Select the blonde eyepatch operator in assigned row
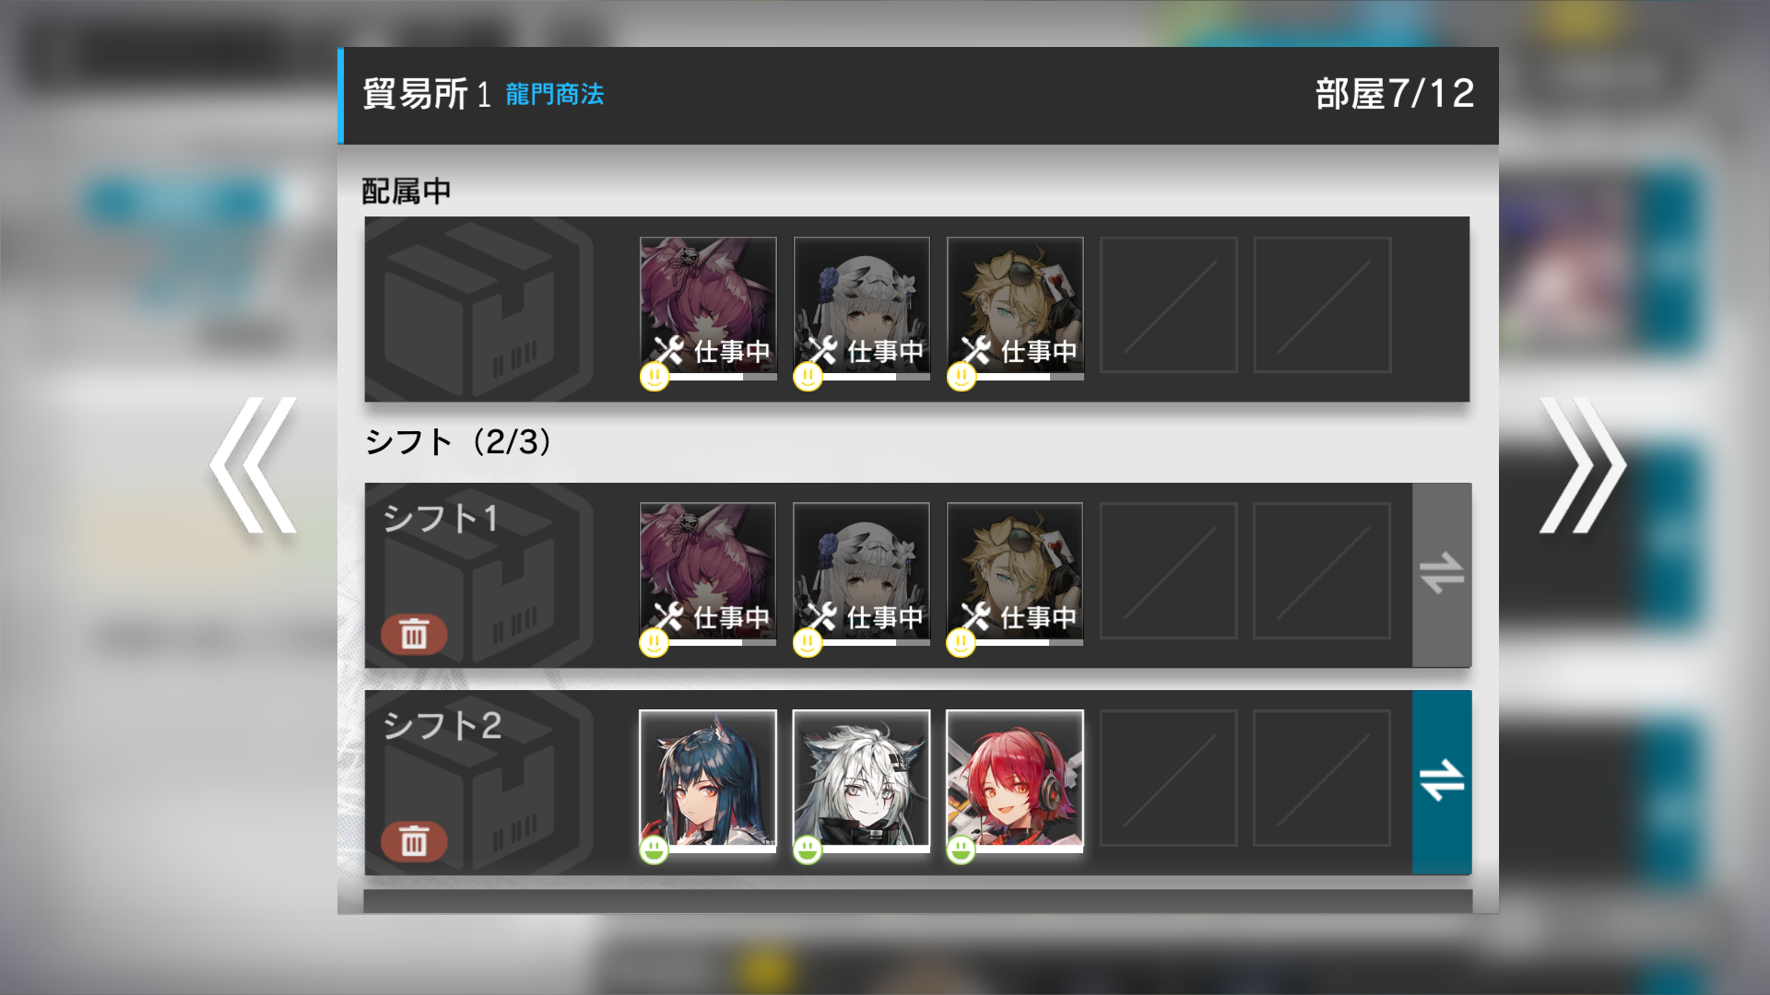Viewport: 1770px width, 995px height. [x=1015, y=309]
